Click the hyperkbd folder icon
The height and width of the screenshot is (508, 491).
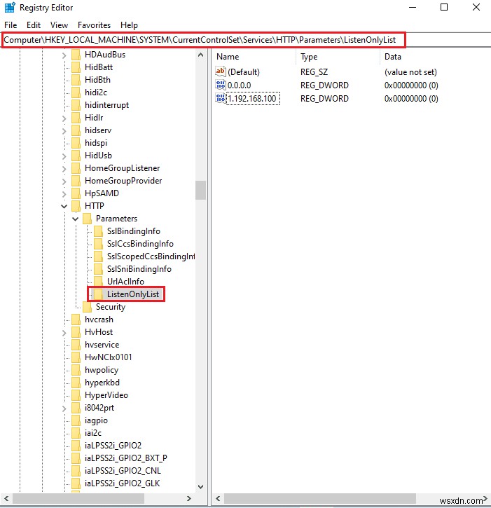tap(76, 383)
